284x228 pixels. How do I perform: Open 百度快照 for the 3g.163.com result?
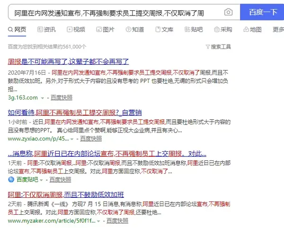click(x=62, y=98)
